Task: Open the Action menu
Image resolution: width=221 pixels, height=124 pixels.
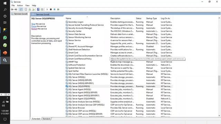Action: [x=20, y=6]
